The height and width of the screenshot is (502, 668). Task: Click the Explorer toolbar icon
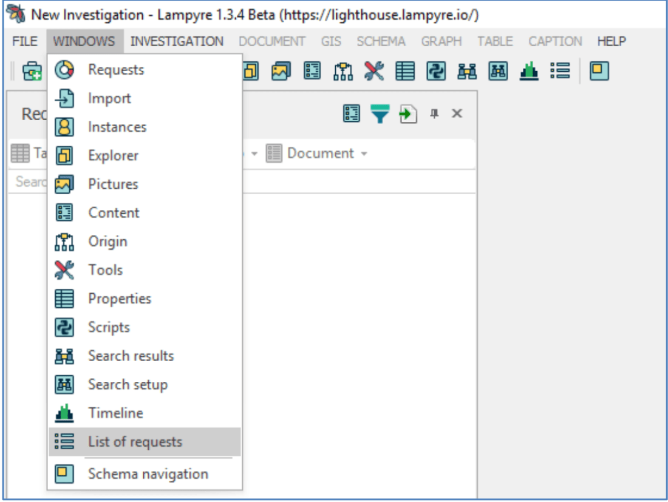pyautogui.click(x=251, y=71)
